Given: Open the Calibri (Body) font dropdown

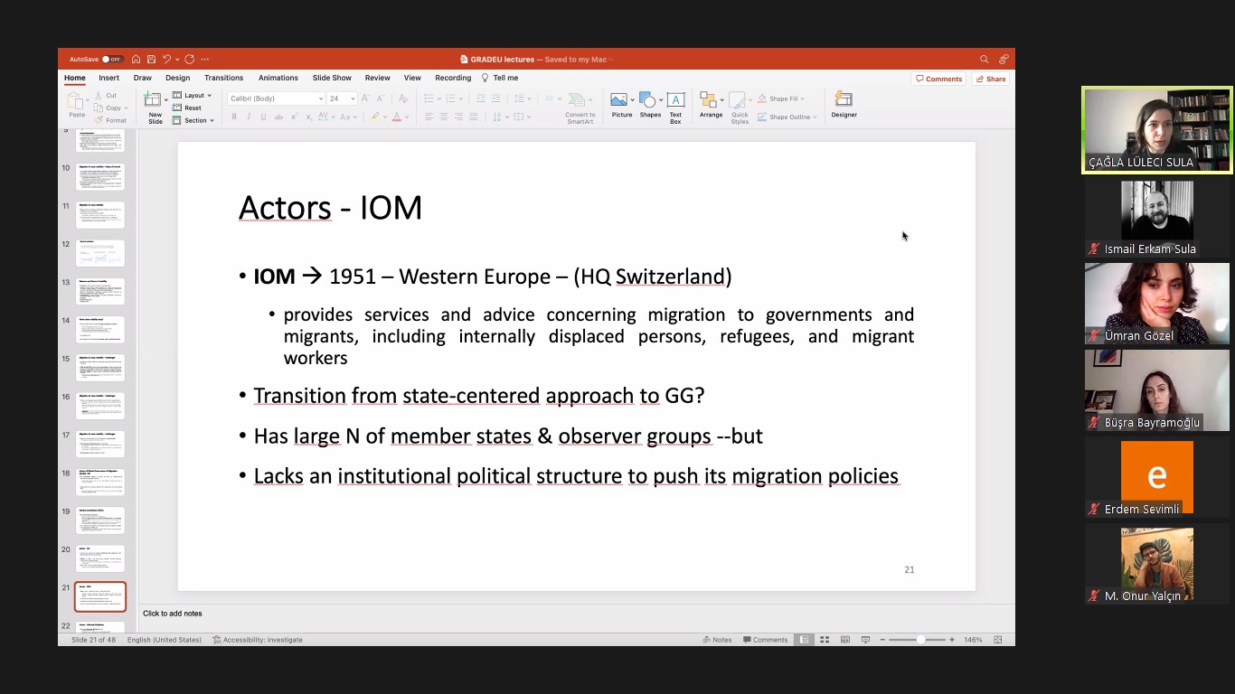Looking at the screenshot, I should click(x=276, y=98).
